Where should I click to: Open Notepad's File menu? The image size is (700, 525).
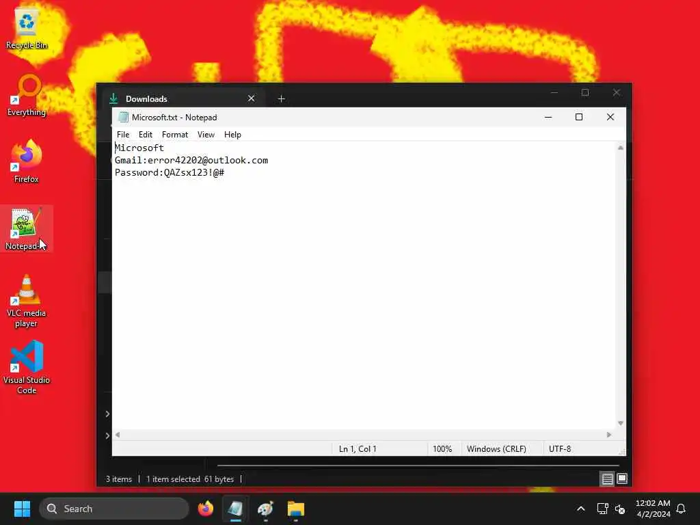123,135
